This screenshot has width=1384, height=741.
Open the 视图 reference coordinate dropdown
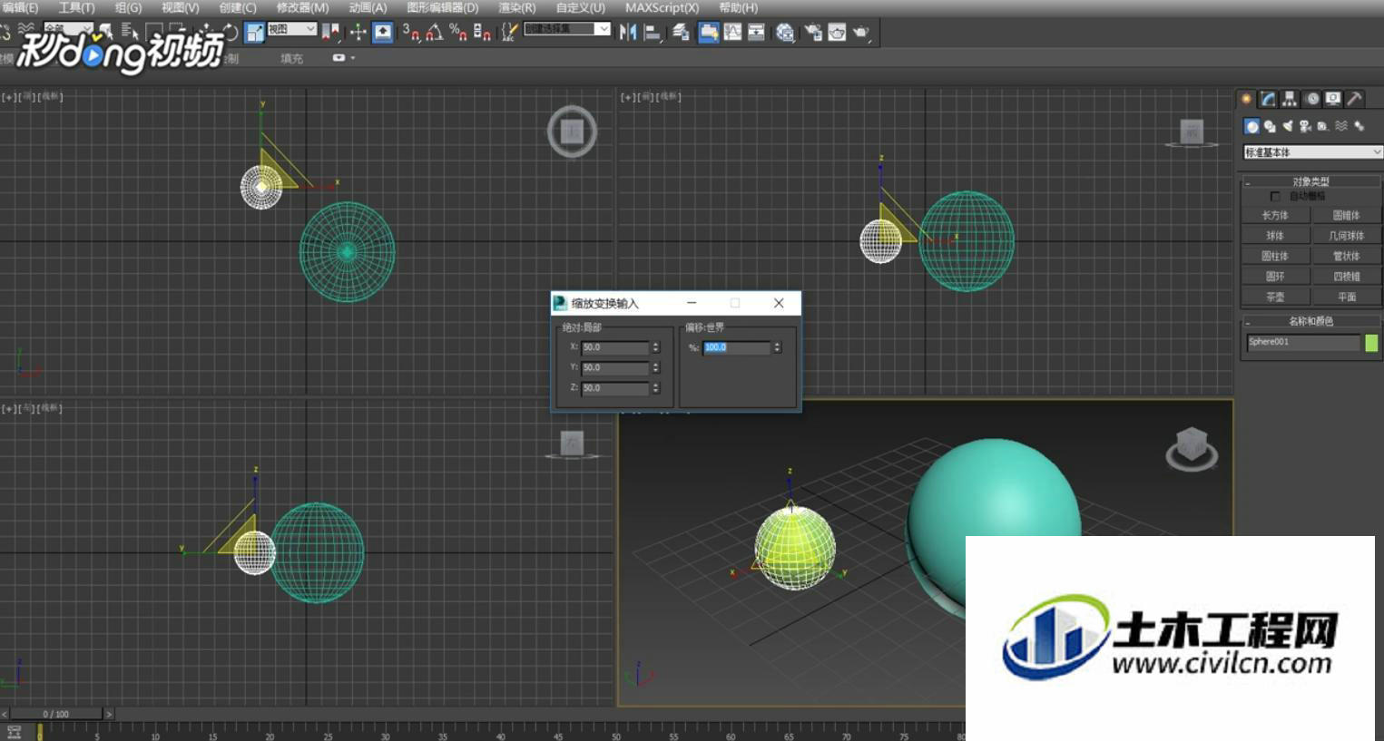292,29
